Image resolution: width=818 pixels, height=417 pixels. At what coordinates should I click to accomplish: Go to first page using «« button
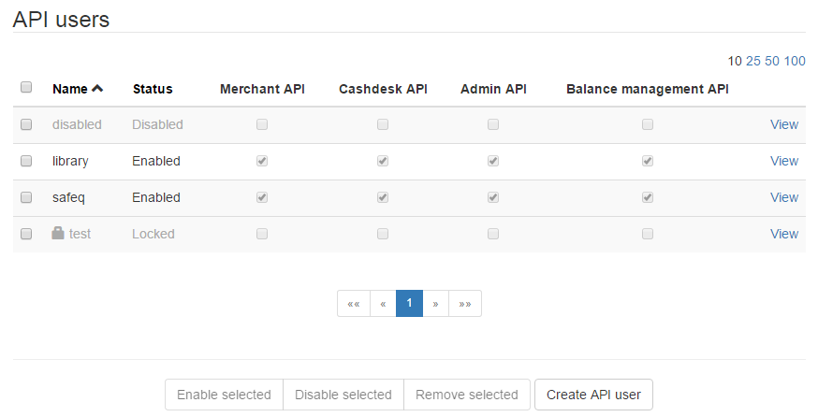[353, 303]
